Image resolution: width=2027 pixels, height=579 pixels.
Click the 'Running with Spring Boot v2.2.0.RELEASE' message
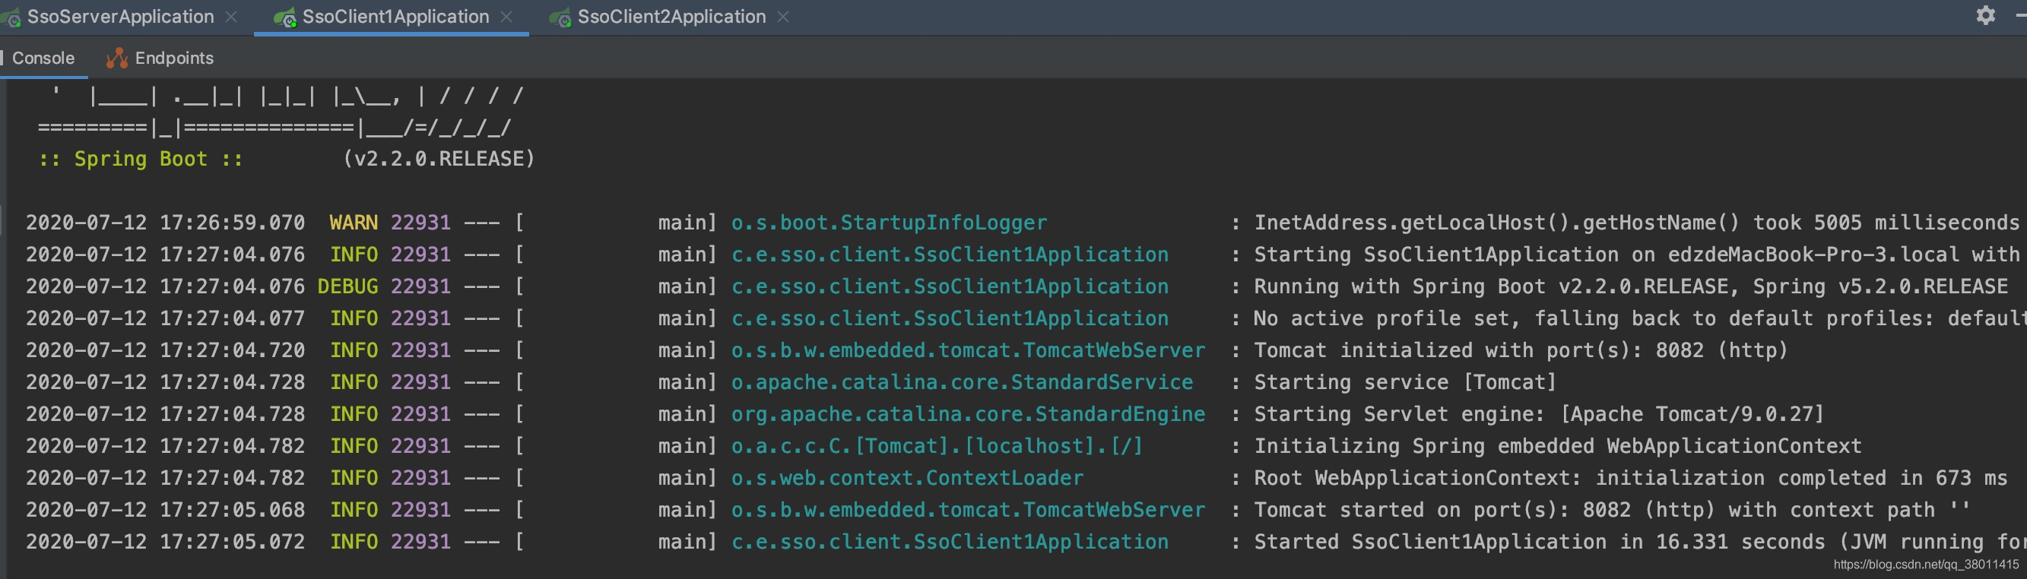coord(1630,286)
